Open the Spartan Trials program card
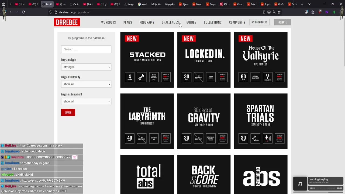Image resolution: width=345 pixels, height=194 pixels. (x=261, y=121)
